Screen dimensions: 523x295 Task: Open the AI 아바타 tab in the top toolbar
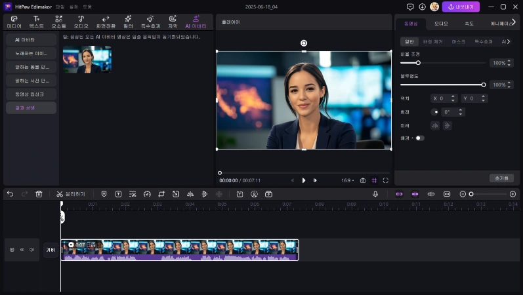click(196, 22)
